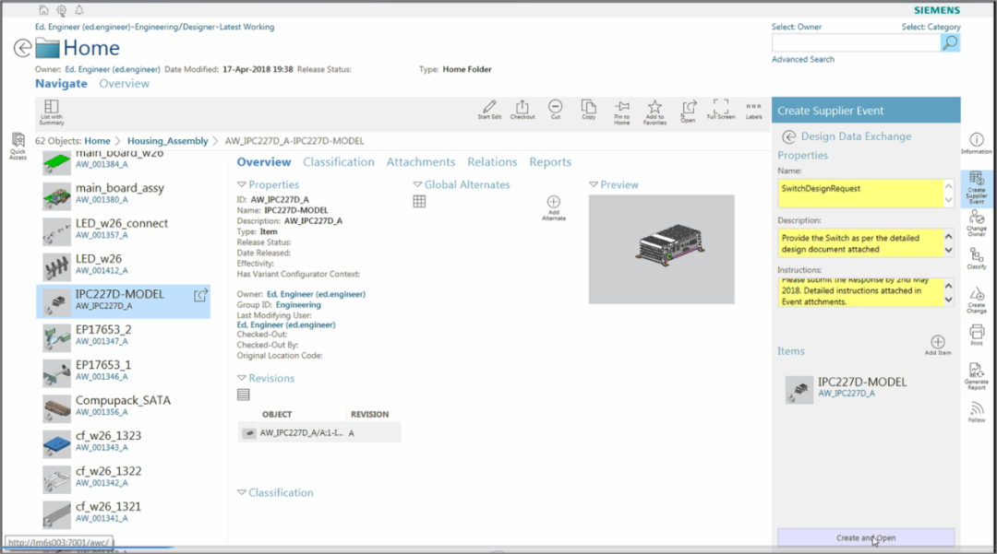Click the Checkout toolbar icon
Viewport: 997px width, 554px height.
tap(523, 109)
